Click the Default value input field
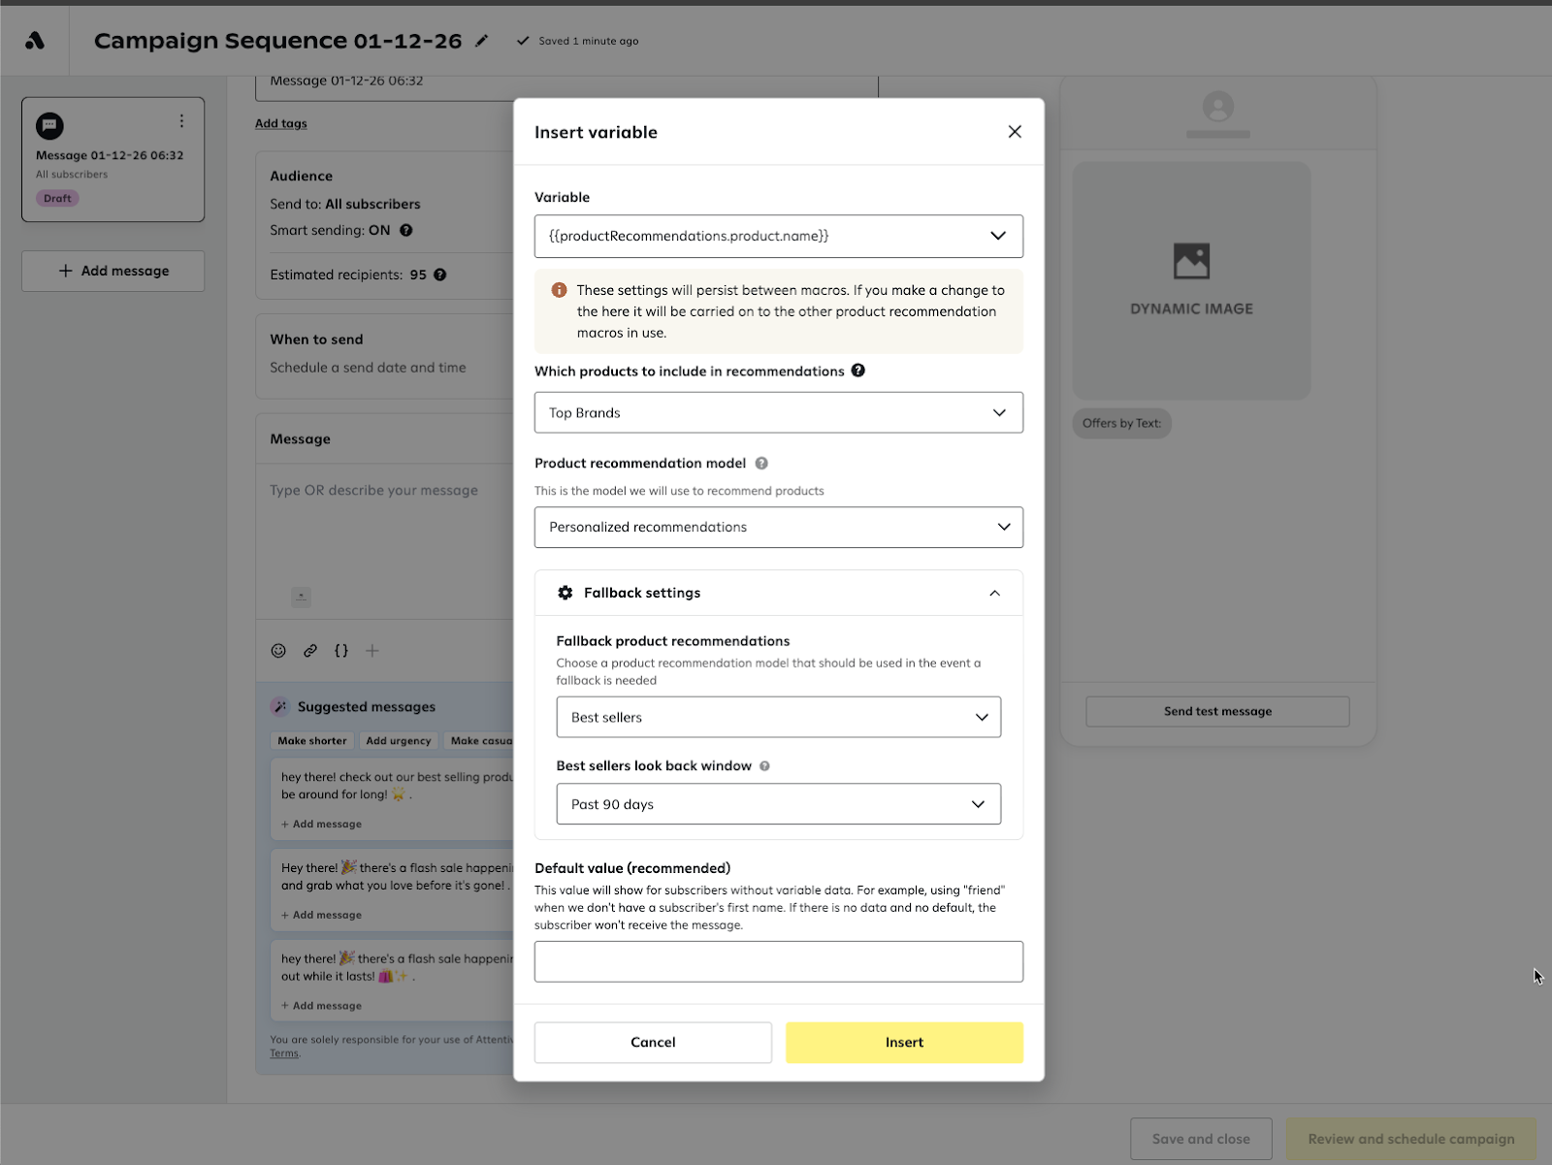Screen dimensions: 1552x1165 [x=778, y=961]
